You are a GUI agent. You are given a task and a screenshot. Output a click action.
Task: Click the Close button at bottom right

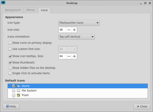(x=142, y=107)
